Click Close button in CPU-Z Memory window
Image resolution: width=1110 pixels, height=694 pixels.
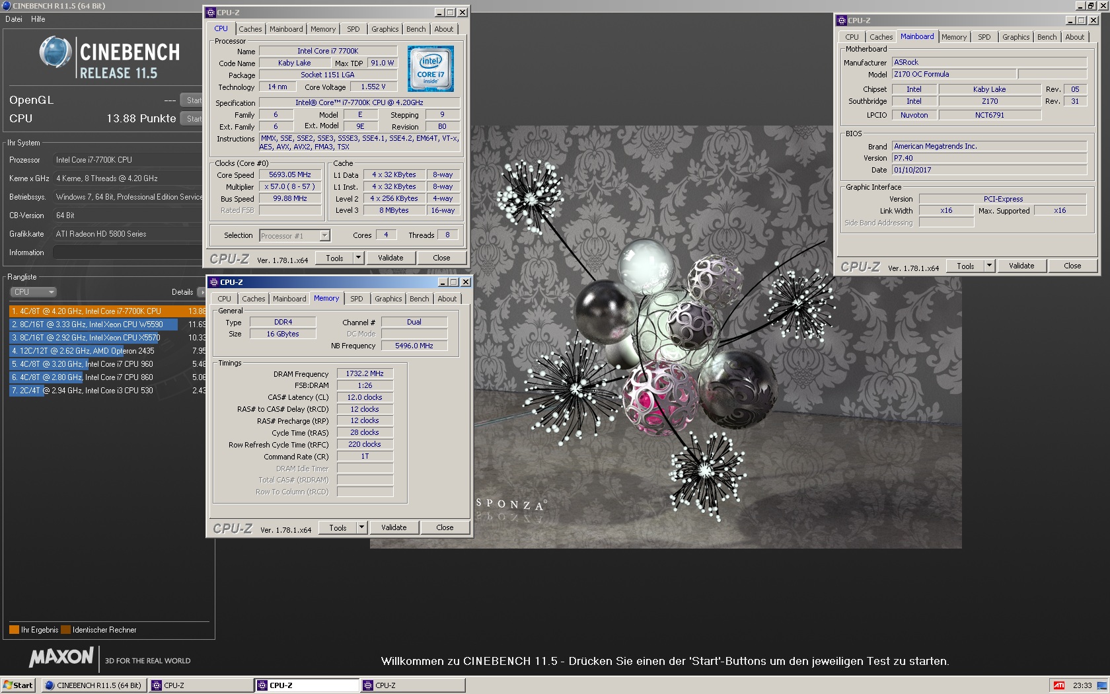pyautogui.click(x=445, y=527)
